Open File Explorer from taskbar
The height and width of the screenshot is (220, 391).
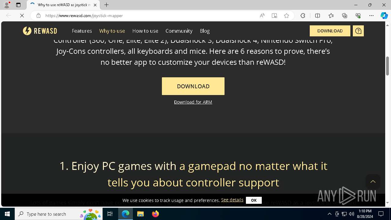pos(140,214)
